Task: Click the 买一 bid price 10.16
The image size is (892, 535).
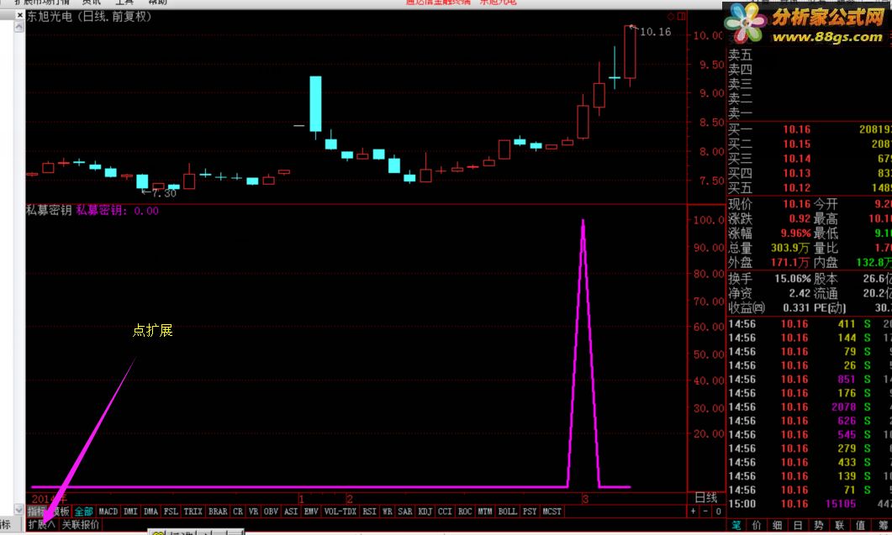Action: (x=796, y=129)
